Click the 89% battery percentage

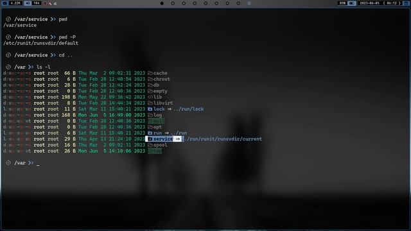click(342, 3)
